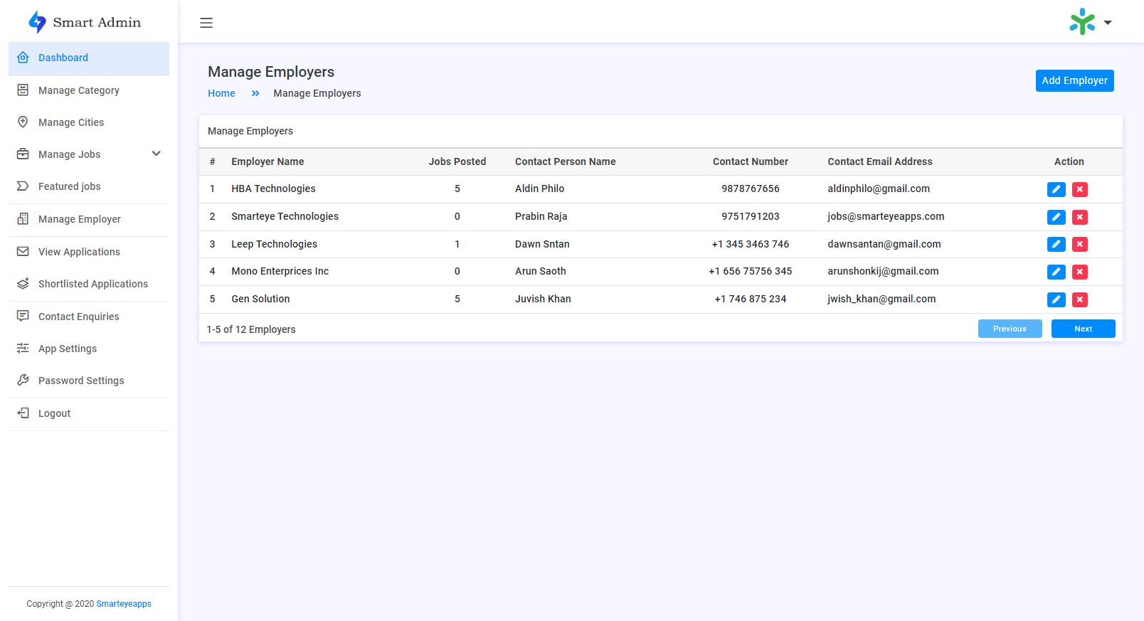Go to the Next page of employers
The width and height of the screenshot is (1144, 621).
1083,329
